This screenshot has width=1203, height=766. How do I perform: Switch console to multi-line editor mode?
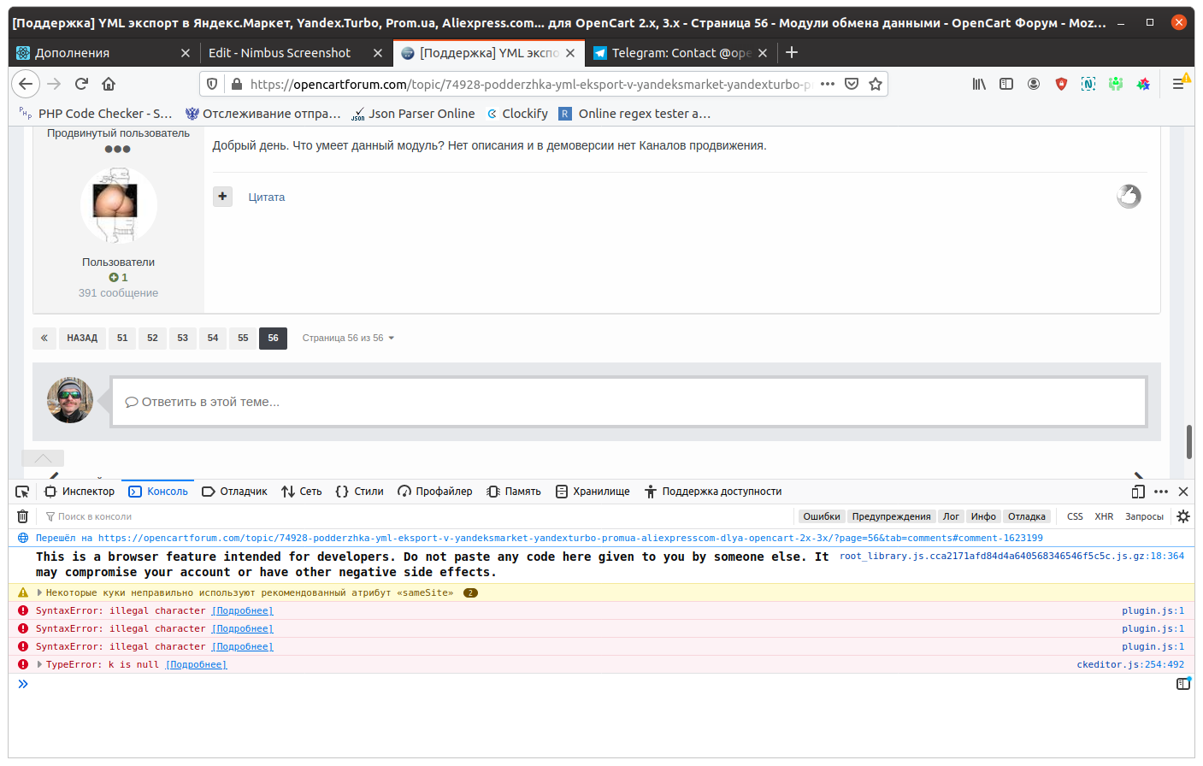click(1183, 684)
